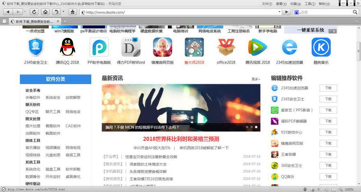Click the zoom magnifier icon in status bar
The image size is (361, 192).
click(341, 189)
